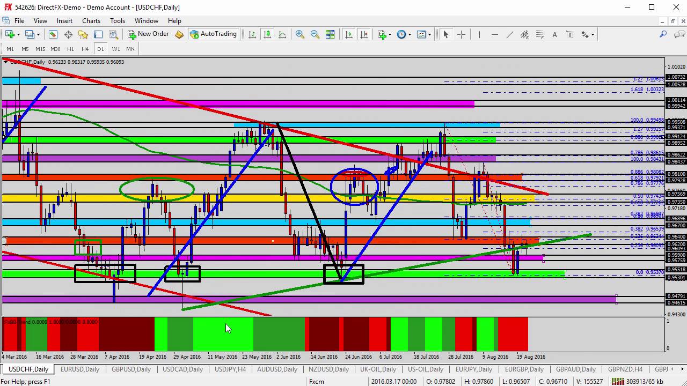The width and height of the screenshot is (687, 386).
Task: Expand the Arrows dropdown arrow
Action: [x=593, y=34]
